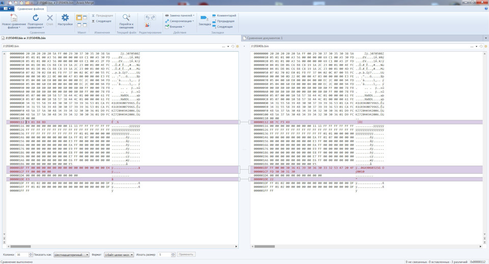Screen dimensions: 489x264
Task: Adjust the Колонки spinner arrows
Action: tap(31, 254)
